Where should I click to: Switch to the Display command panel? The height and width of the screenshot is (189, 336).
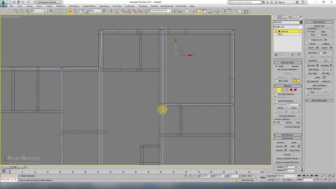pyautogui.click(x=295, y=17)
